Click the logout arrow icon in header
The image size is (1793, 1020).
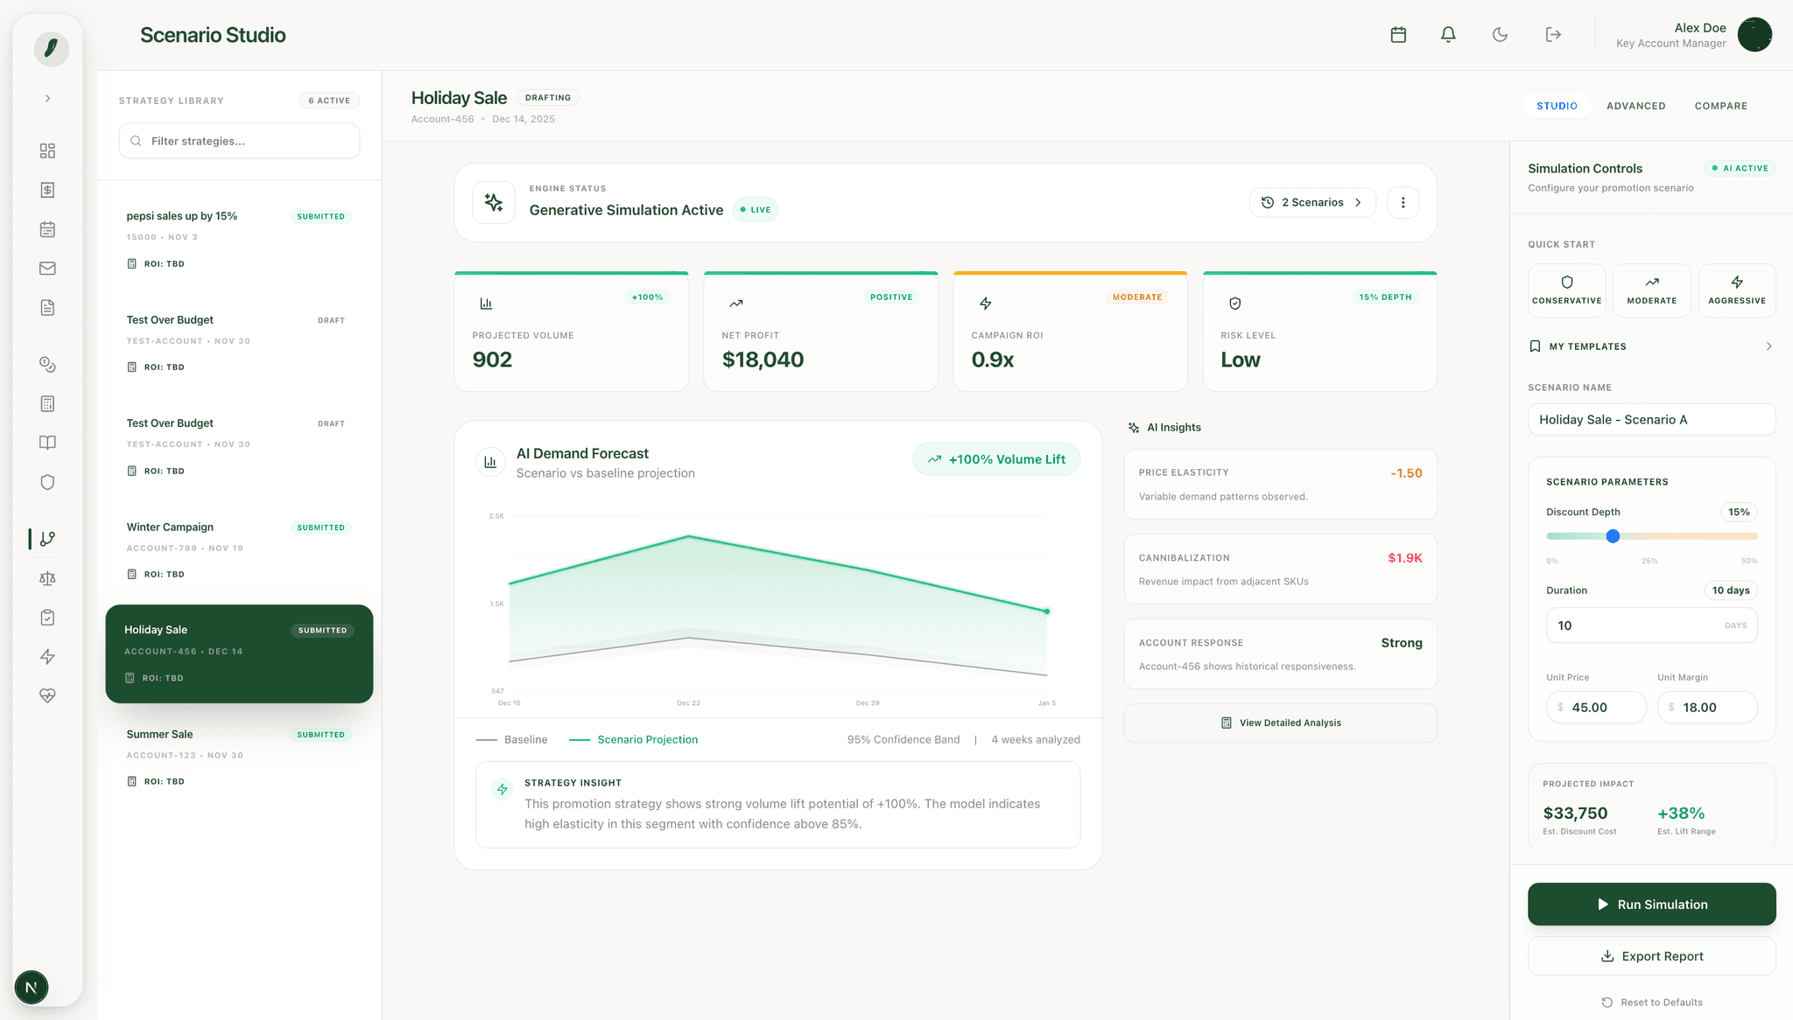click(1553, 35)
